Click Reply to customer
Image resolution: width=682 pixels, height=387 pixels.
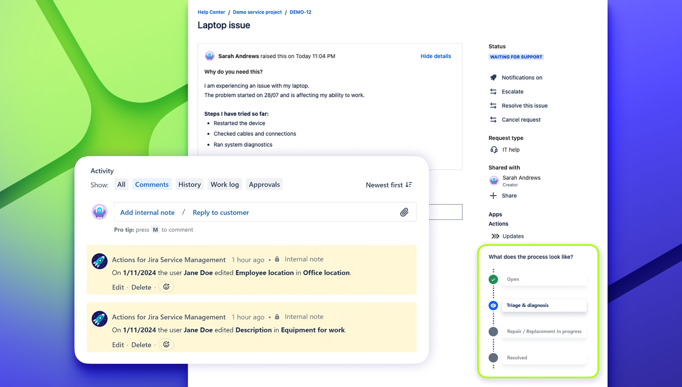pyautogui.click(x=221, y=212)
